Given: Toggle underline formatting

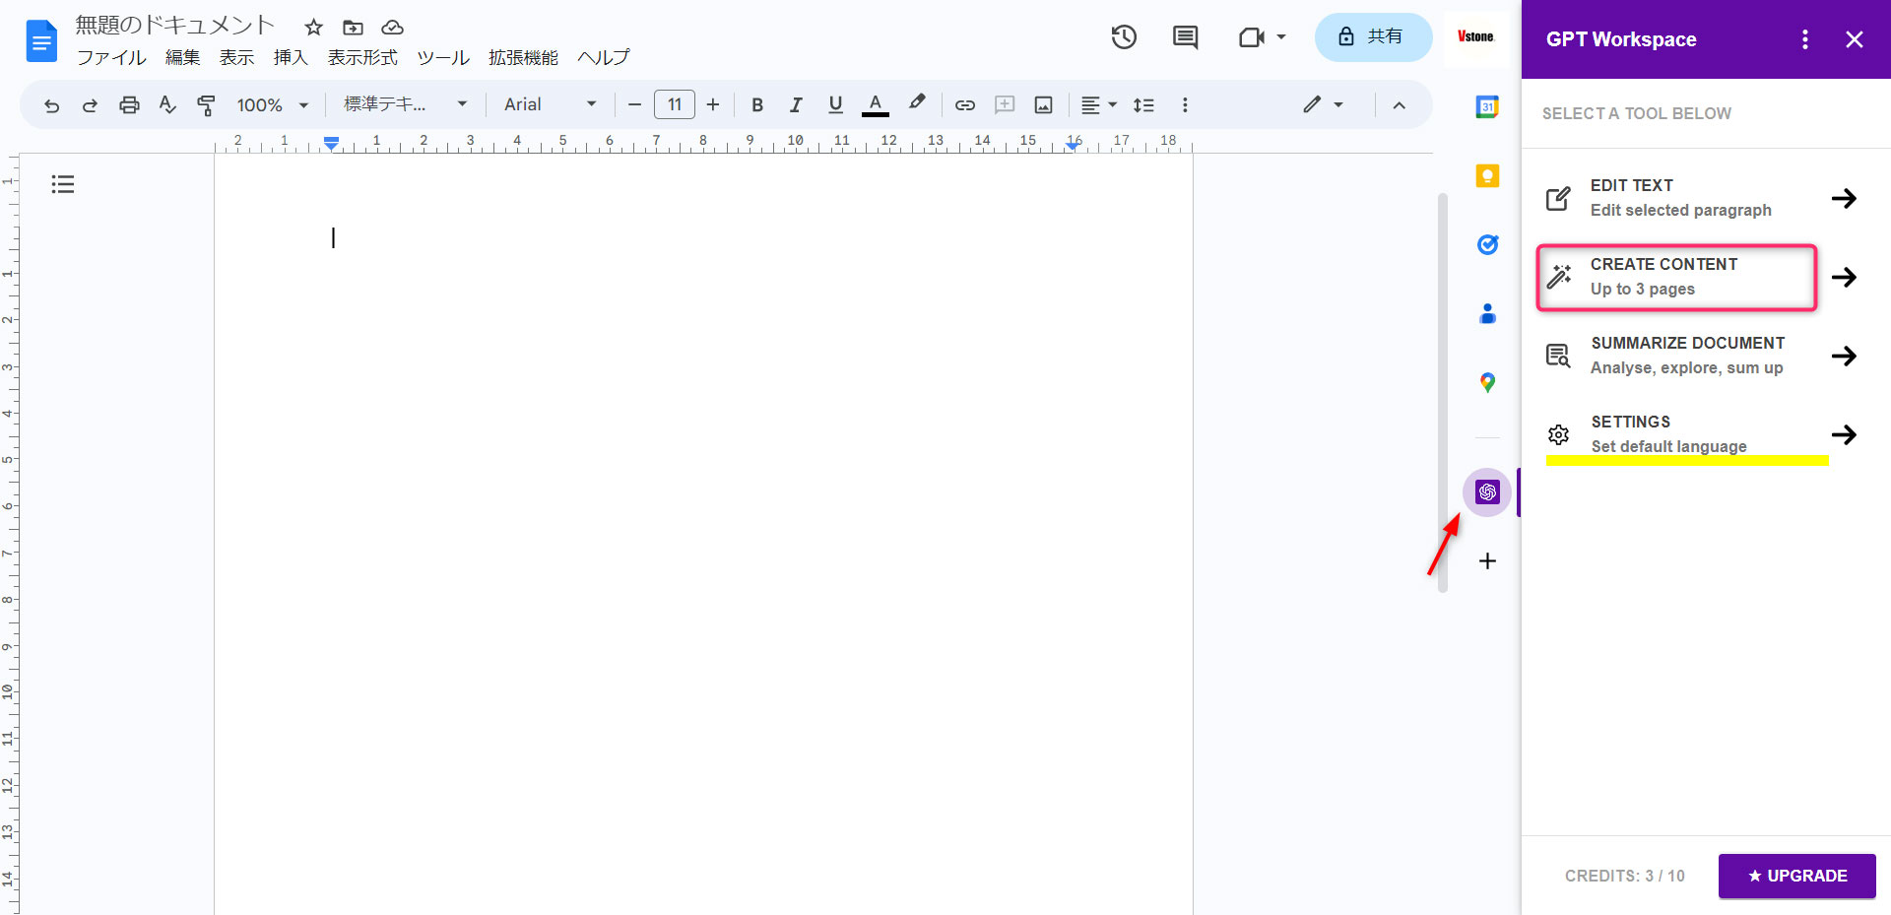Looking at the screenshot, I should (834, 104).
